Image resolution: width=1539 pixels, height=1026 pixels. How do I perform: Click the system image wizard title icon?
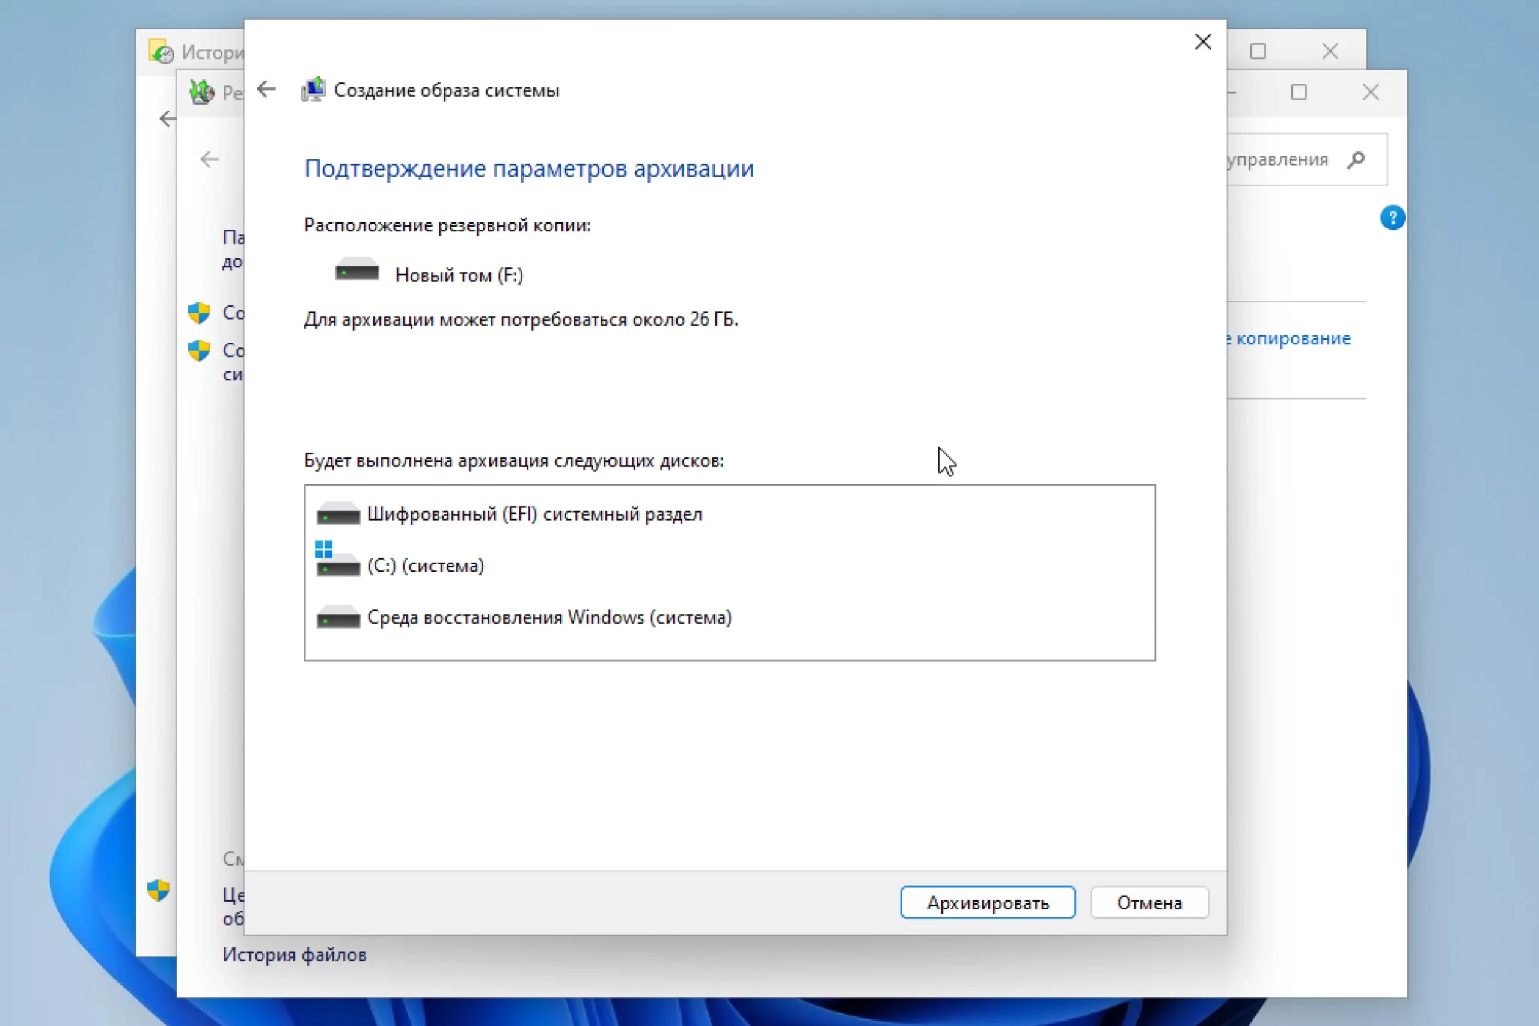(x=313, y=90)
